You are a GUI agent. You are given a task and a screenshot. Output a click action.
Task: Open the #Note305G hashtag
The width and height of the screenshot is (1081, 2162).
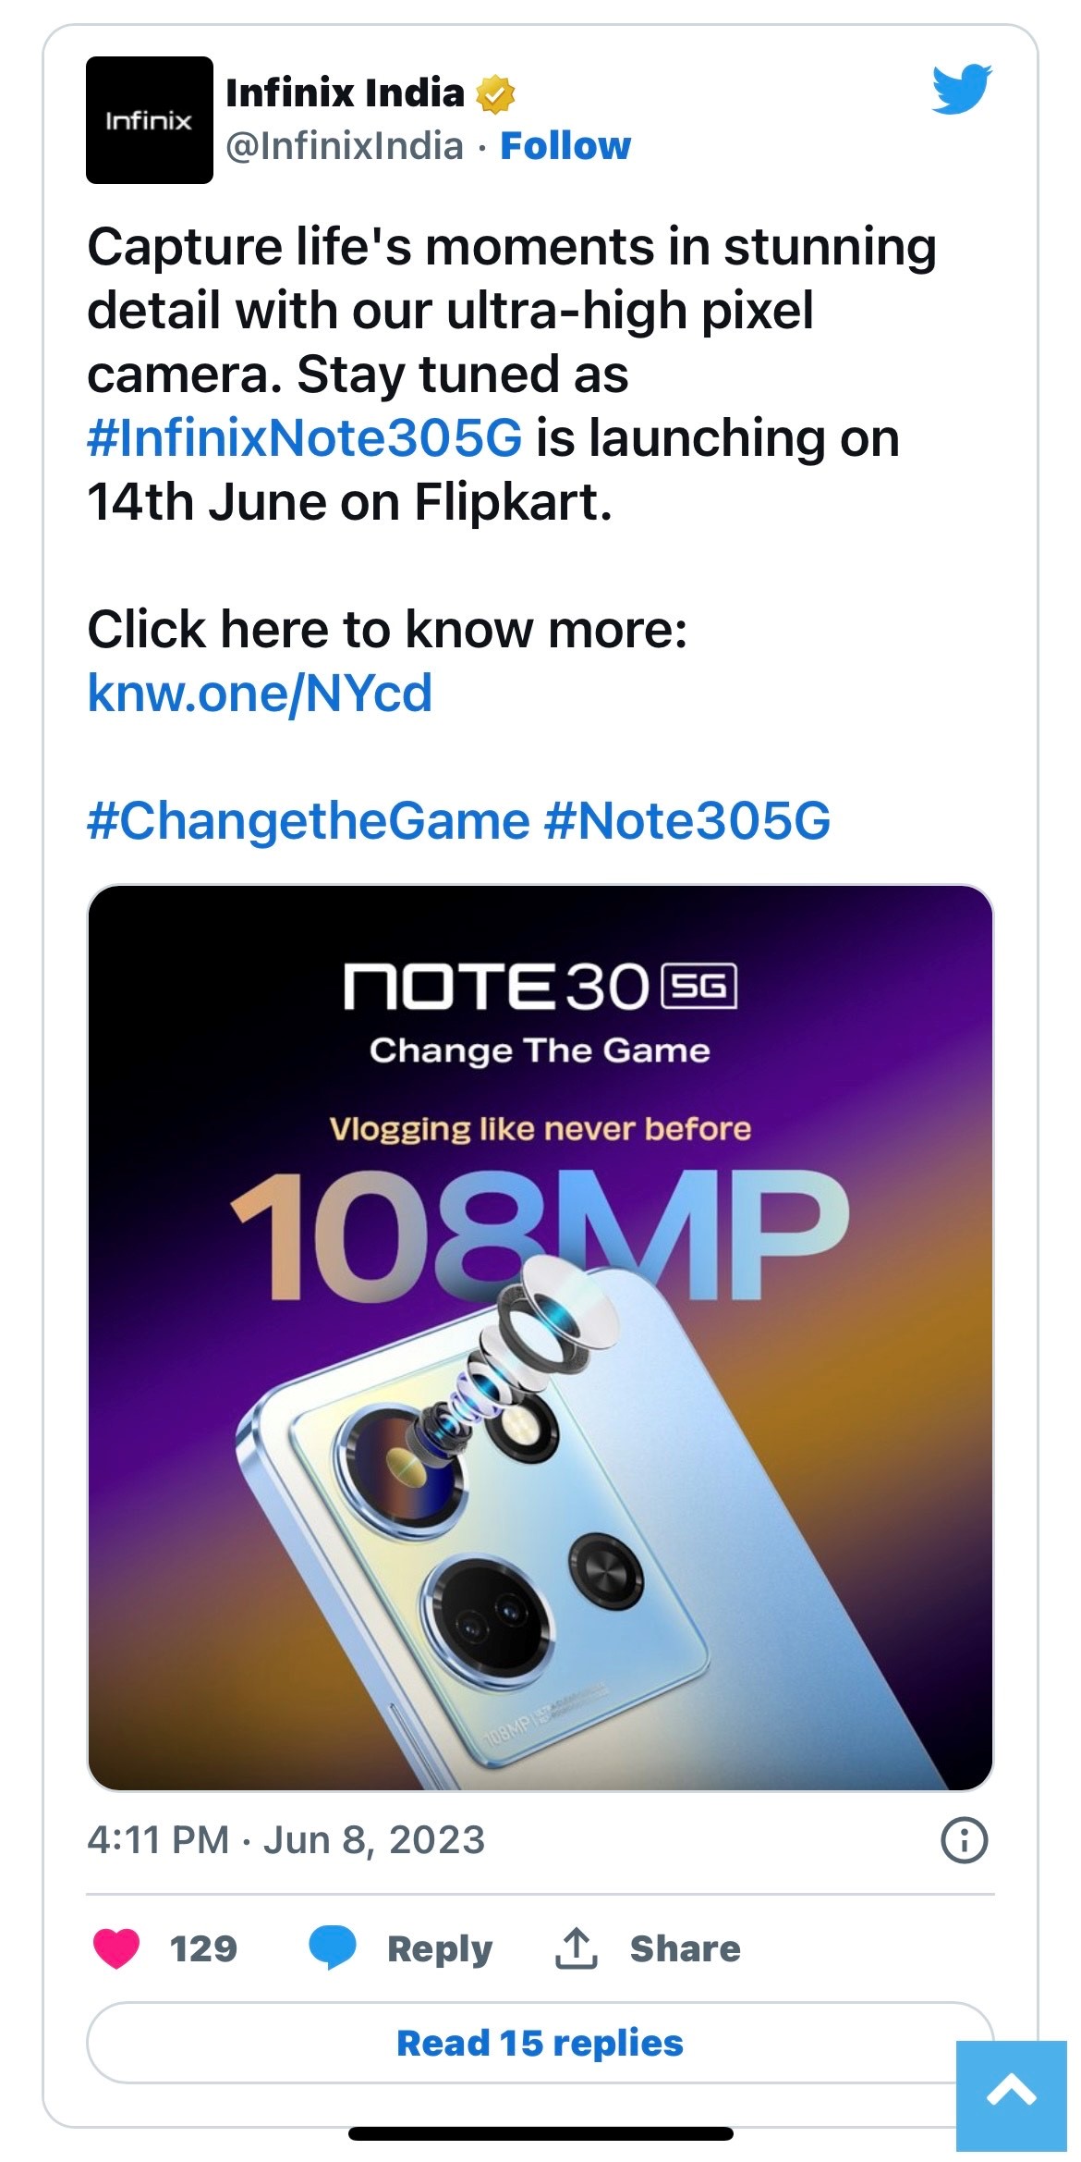coord(687,821)
